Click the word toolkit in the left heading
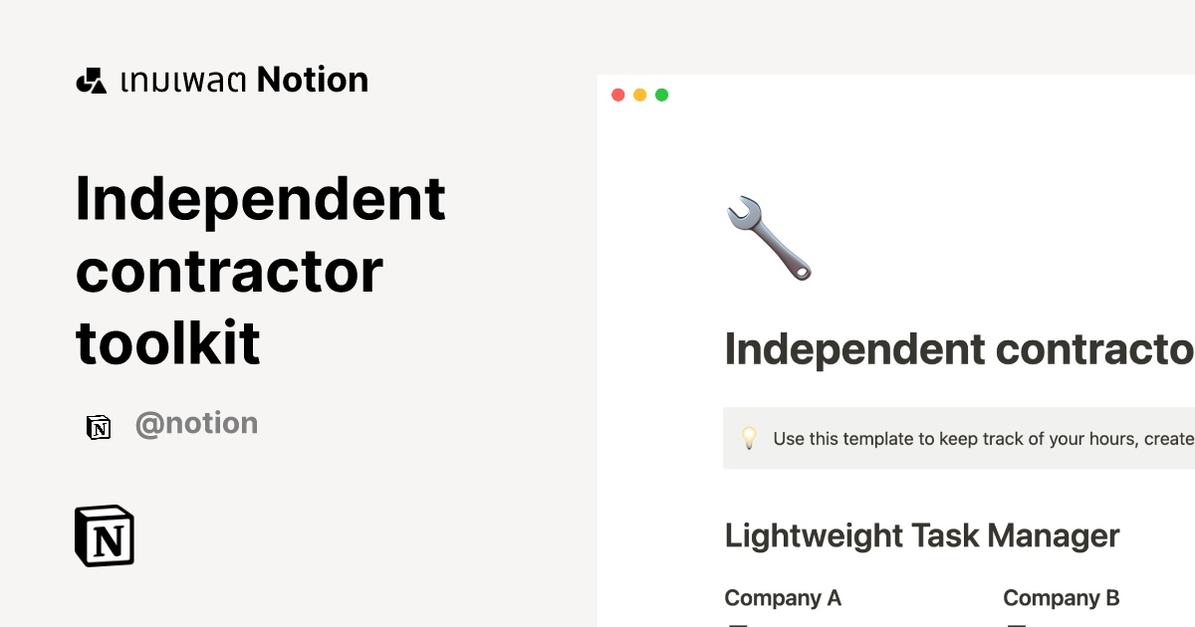Image resolution: width=1195 pixels, height=627 pixels. [167, 342]
